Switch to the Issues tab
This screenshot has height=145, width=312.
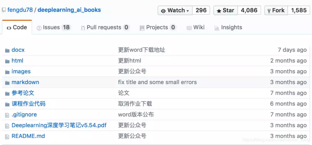[x=54, y=27]
